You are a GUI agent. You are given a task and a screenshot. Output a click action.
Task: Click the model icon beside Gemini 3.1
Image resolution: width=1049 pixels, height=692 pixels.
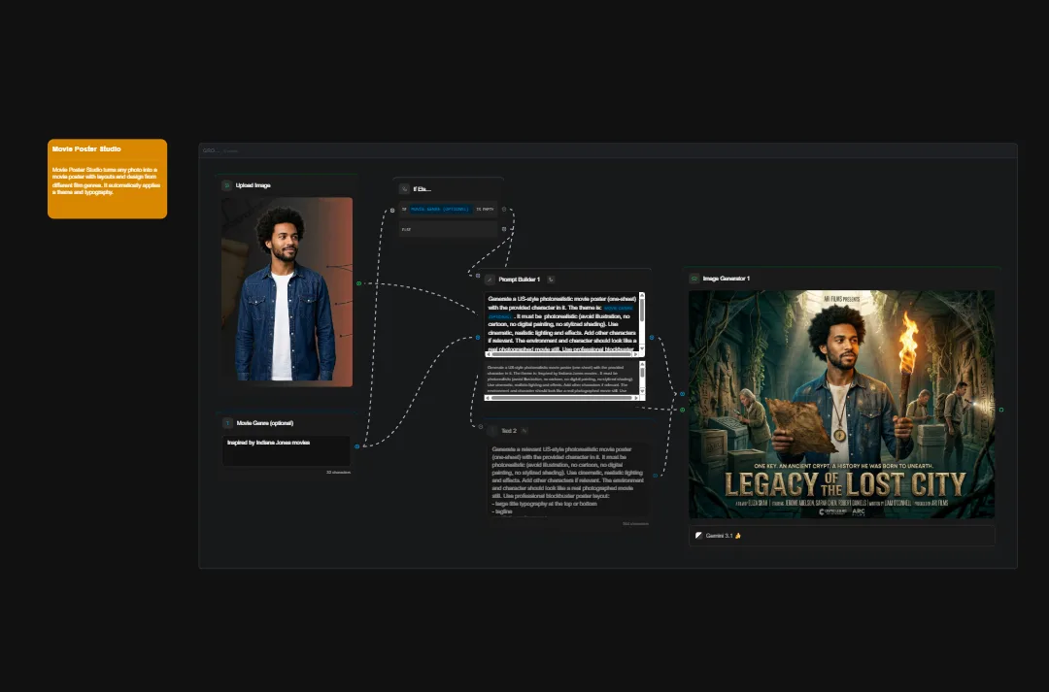click(x=698, y=536)
